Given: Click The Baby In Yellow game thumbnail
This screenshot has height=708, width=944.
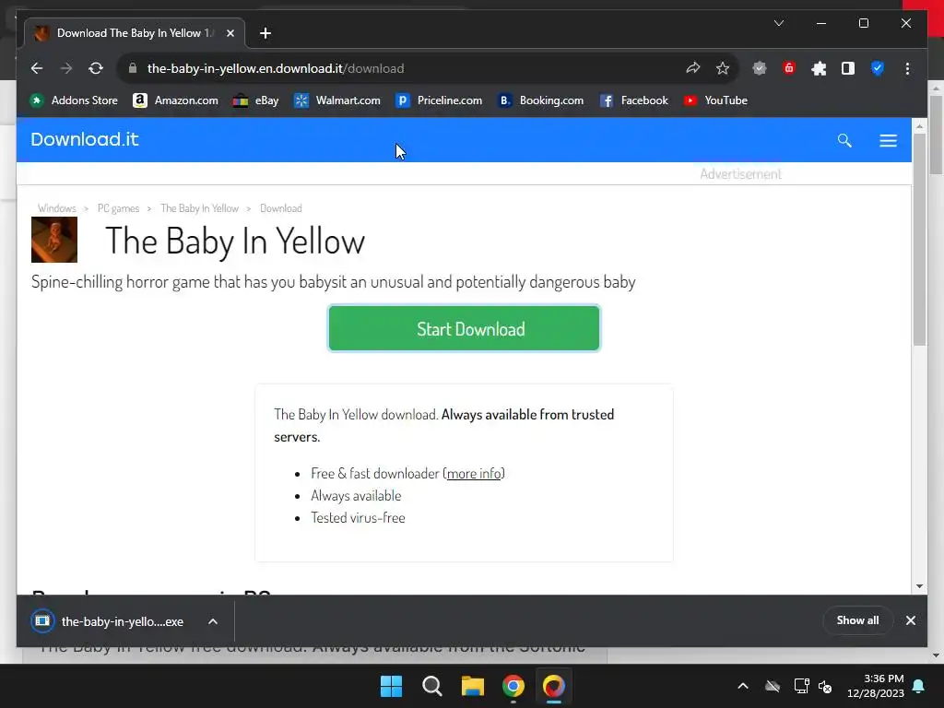Looking at the screenshot, I should [54, 240].
